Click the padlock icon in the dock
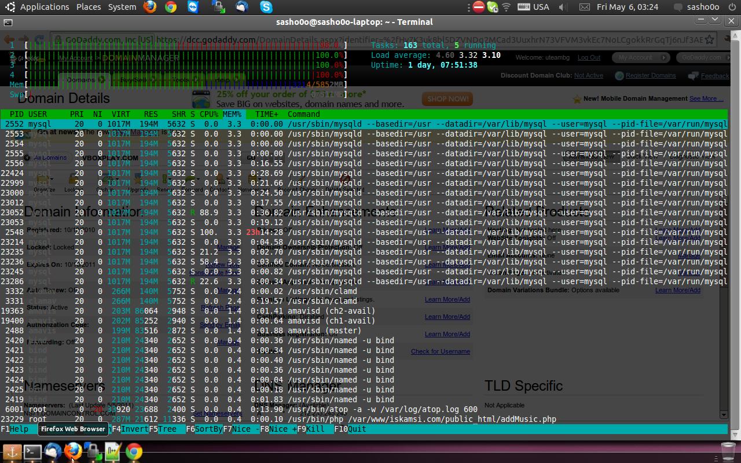The height and width of the screenshot is (463, 741). [x=93, y=451]
